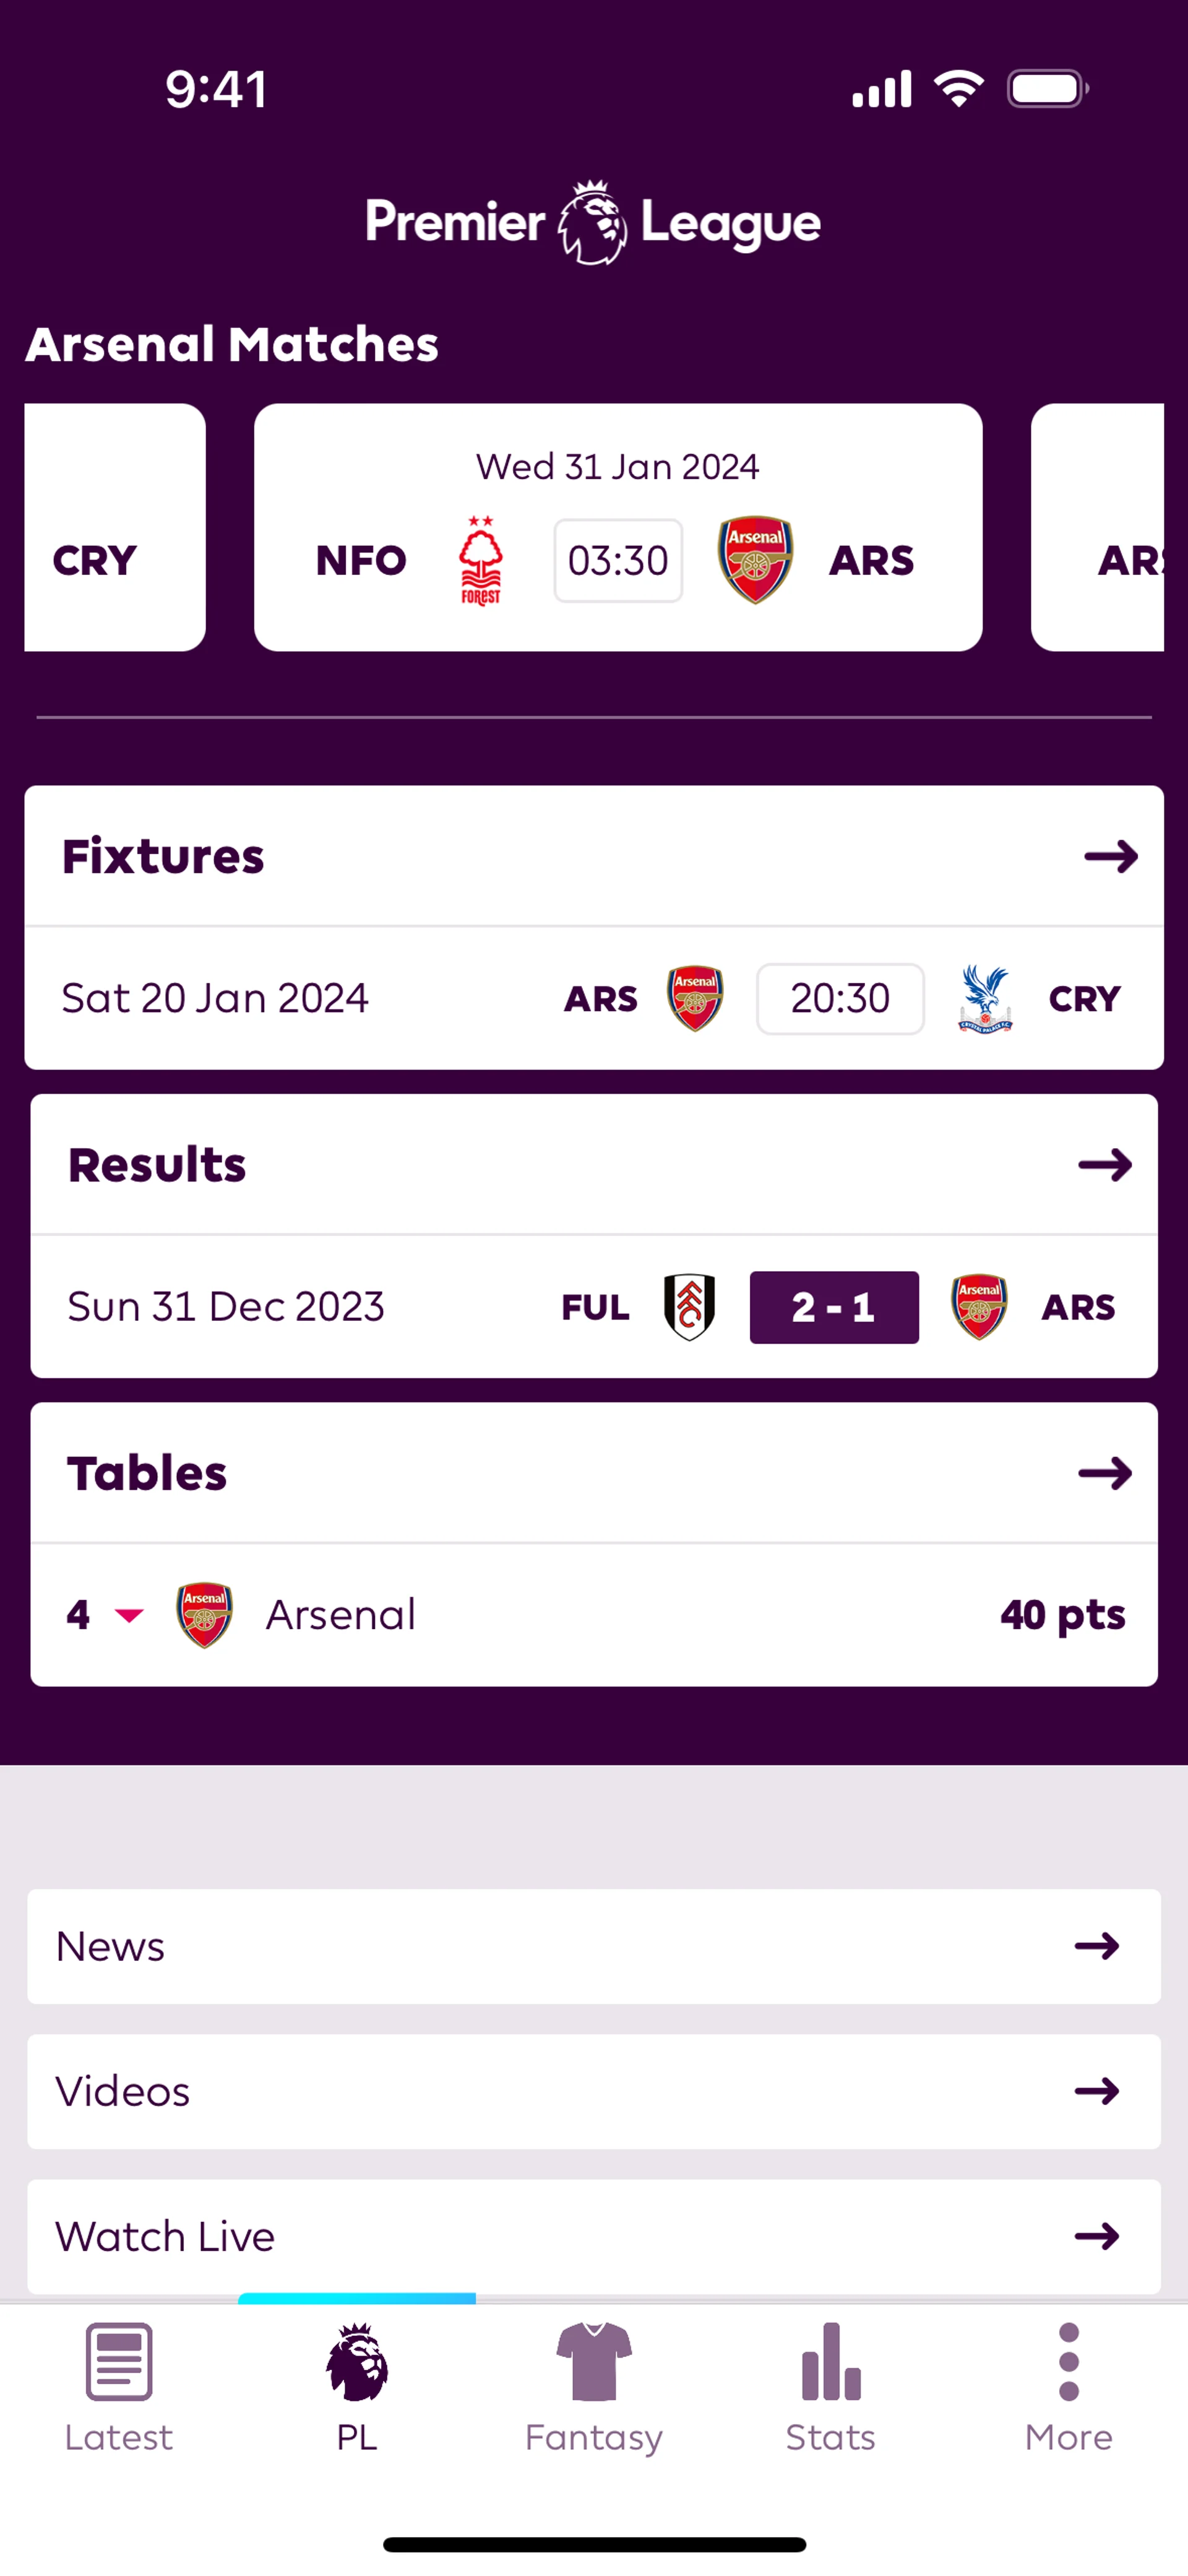Image resolution: width=1188 pixels, height=2576 pixels.
Task: Open the Latest news tab icon
Action: click(x=119, y=2362)
